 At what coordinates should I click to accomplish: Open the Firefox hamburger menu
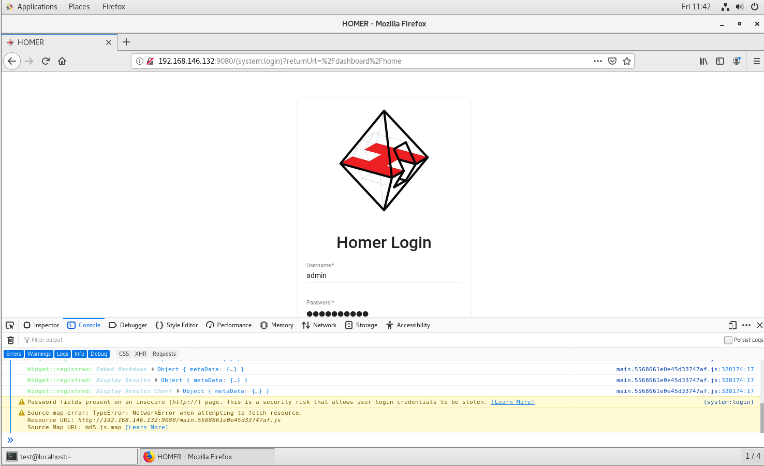tap(756, 61)
